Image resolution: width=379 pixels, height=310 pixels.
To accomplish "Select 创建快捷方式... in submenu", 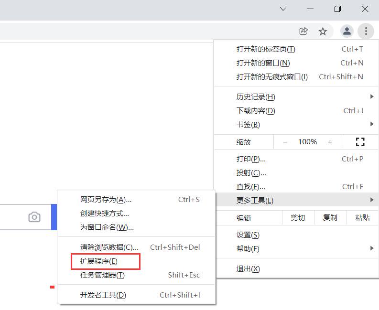I will click(136, 214).
